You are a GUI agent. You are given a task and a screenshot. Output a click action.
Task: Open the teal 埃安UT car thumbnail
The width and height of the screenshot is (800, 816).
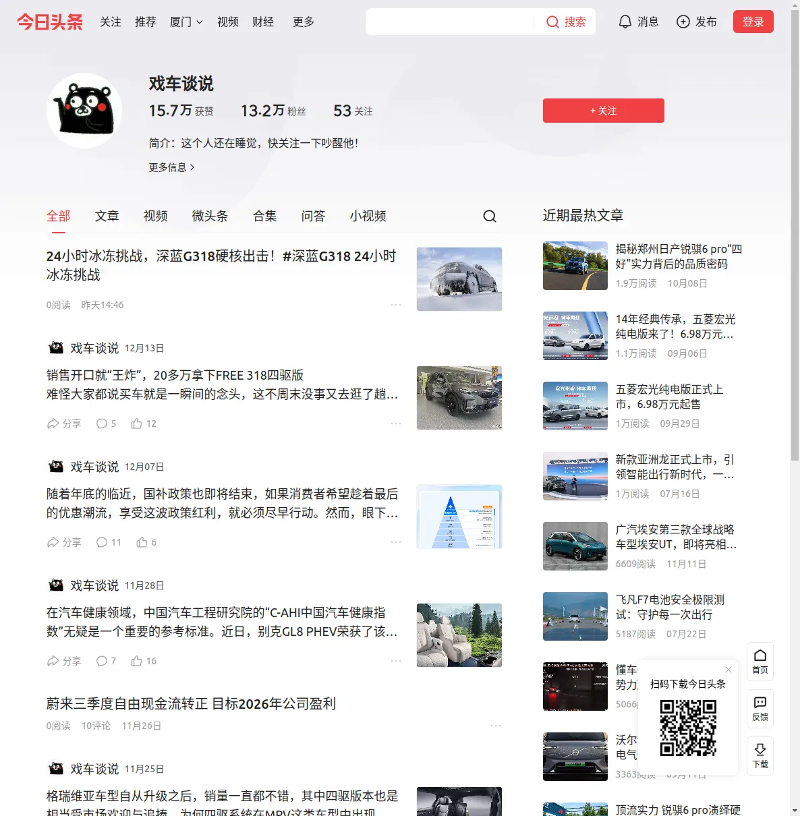click(x=575, y=546)
